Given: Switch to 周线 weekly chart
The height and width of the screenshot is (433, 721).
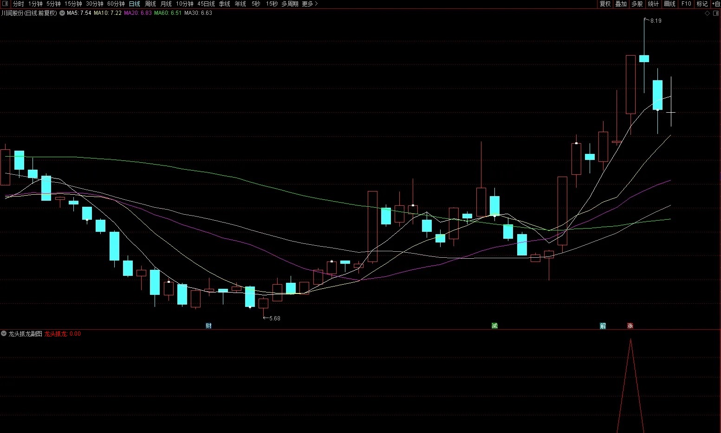Looking at the screenshot, I should [x=150, y=4].
